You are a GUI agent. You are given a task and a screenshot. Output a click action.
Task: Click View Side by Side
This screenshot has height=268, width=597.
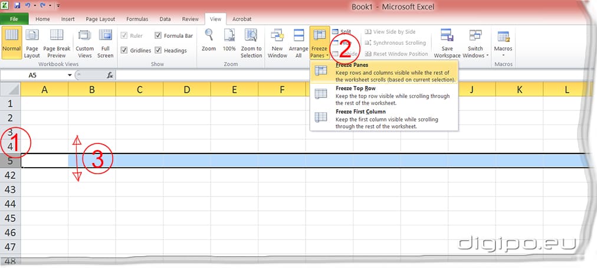pyautogui.click(x=390, y=32)
